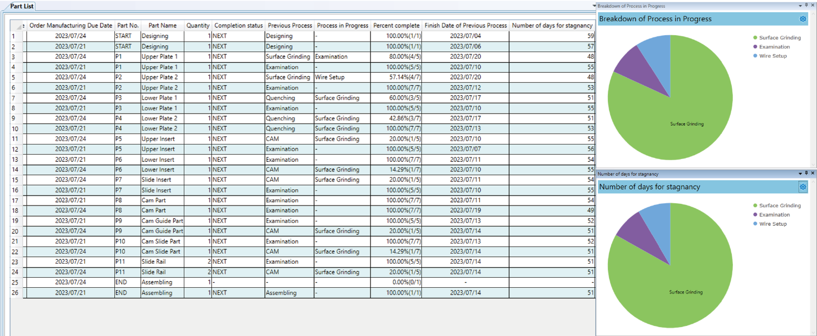
Task: Sort by Part No. column header
Action: click(128, 26)
